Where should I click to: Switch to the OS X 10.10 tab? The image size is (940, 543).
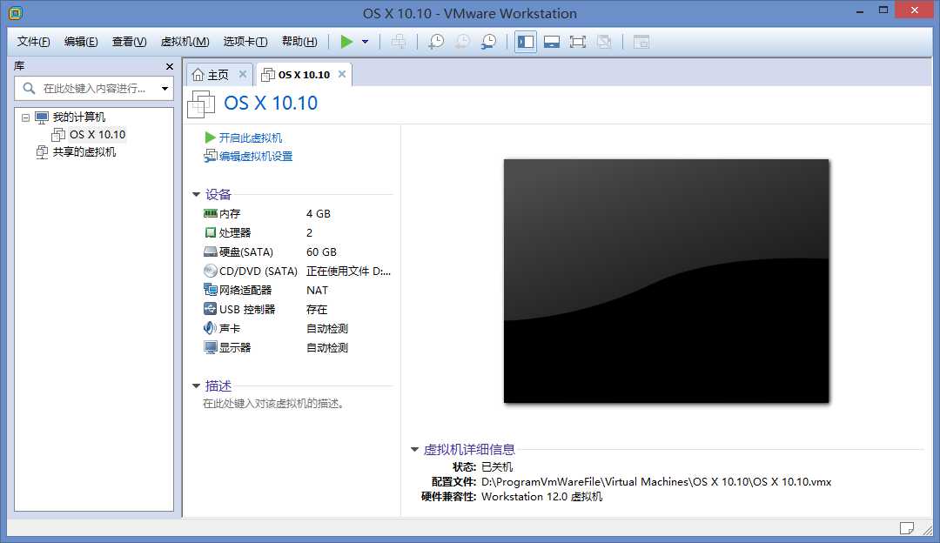pos(304,75)
